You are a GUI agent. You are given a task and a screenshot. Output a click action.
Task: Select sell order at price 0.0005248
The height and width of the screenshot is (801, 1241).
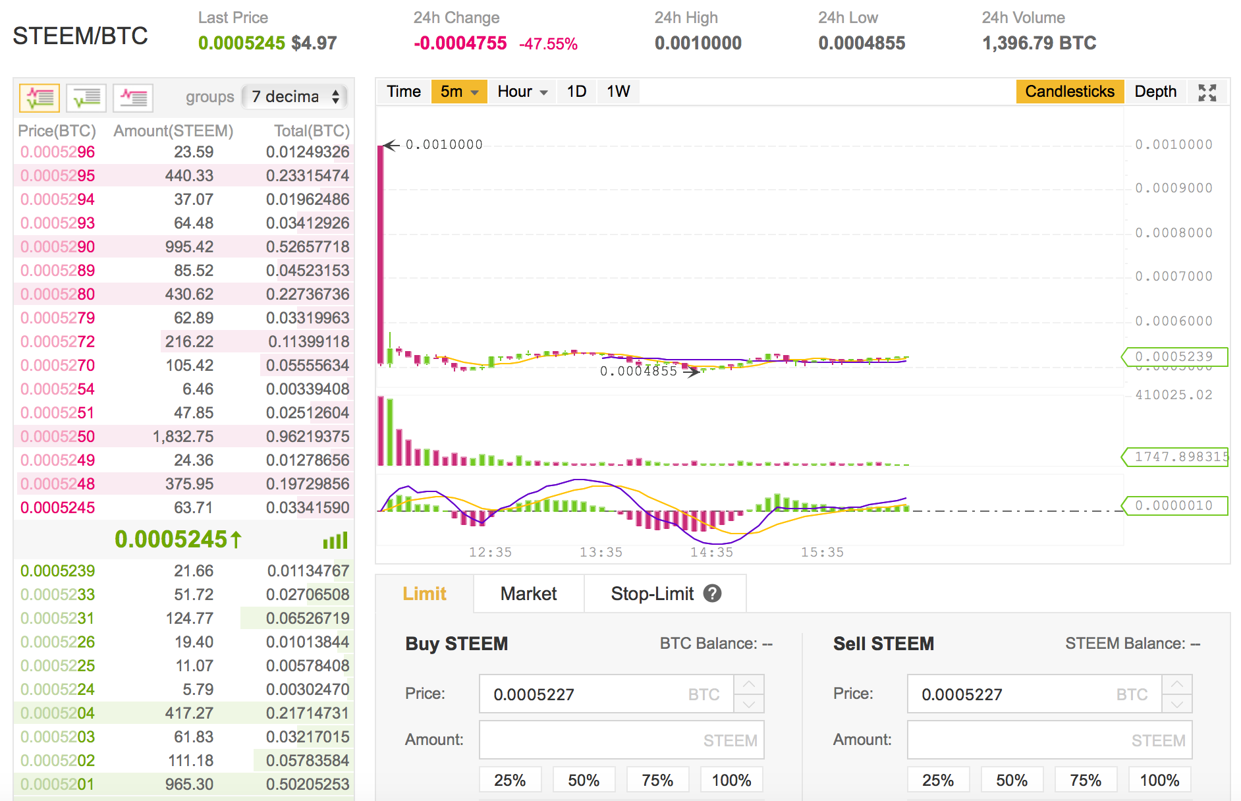(184, 484)
